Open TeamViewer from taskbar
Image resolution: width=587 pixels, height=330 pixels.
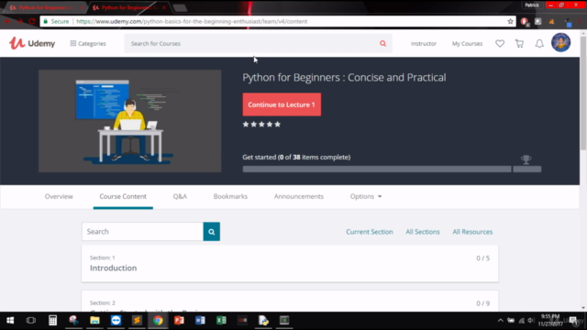116,321
